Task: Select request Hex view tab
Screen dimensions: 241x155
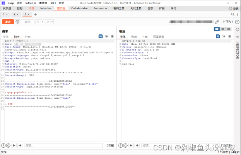Action: [x=28, y=37]
